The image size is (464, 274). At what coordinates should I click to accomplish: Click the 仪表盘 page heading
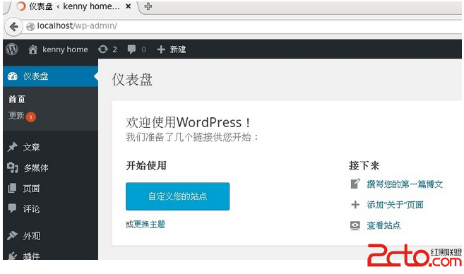[x=132, y=80]
